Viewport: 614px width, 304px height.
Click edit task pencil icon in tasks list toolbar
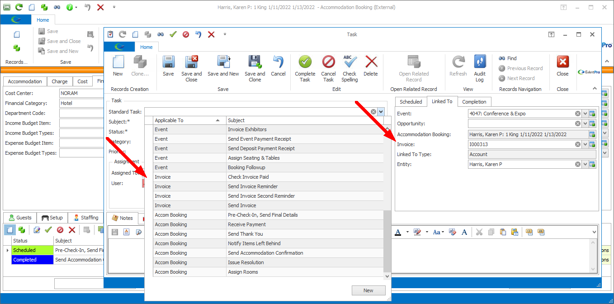coord(37,230)
